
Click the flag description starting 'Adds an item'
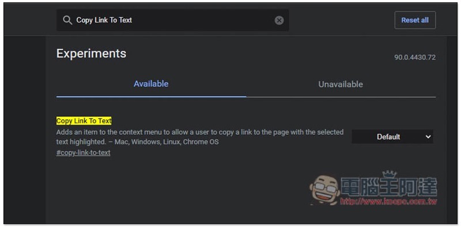[200, 137]
